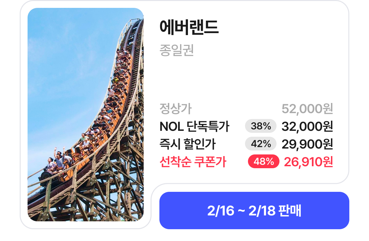Screen dimensions: 369x241
Task: Click the Everland roller coaster thumbnail
Action: (86, 114)
